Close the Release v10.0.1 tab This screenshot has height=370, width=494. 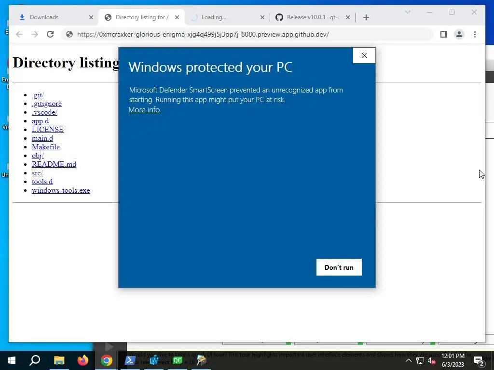pos(348,17)
